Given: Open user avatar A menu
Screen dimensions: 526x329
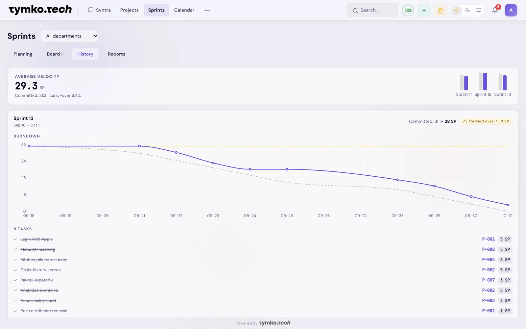Looking at the screenshot, I should 511,10.
